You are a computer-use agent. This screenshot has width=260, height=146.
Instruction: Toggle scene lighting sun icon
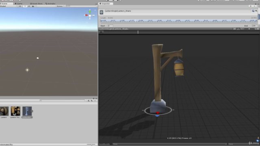[x=25, y=6]
